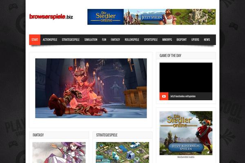Viewport: 245px width, 163px height.
Task: Click the red YouTube play icon
Action: point(164,96)
